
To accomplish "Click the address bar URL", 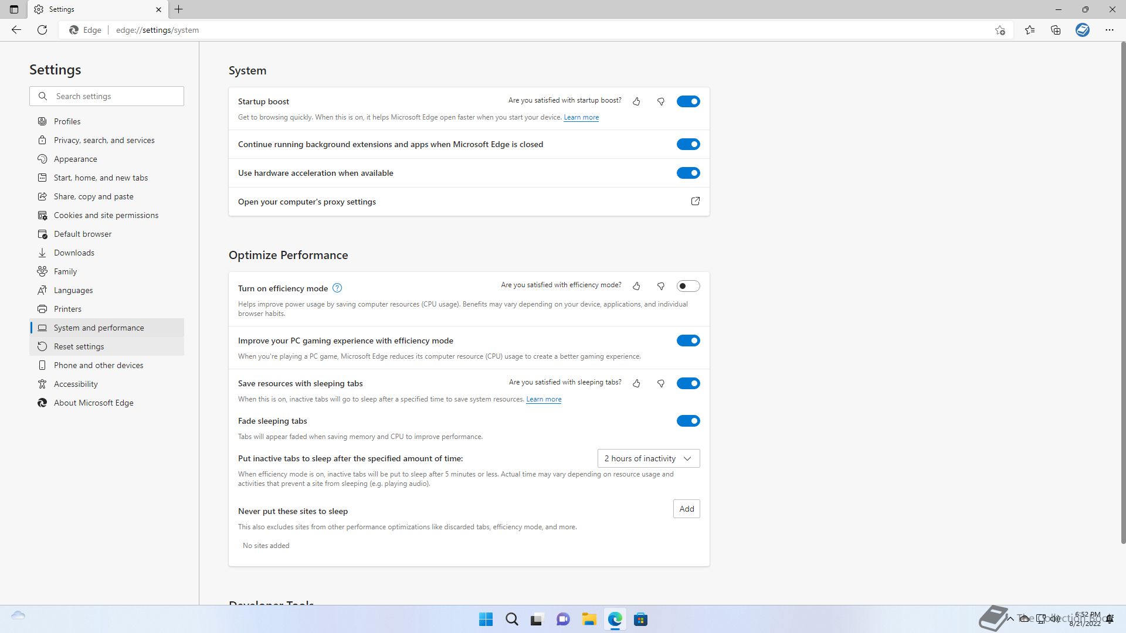I will click(x=157, y=30).
